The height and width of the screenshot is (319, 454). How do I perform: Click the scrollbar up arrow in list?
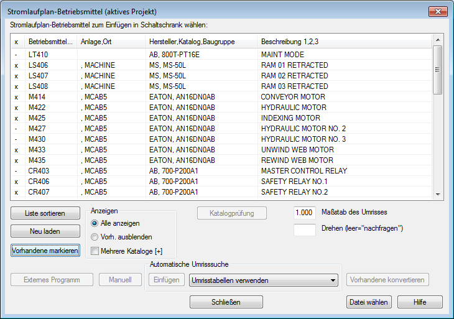[x=438, y=40]
